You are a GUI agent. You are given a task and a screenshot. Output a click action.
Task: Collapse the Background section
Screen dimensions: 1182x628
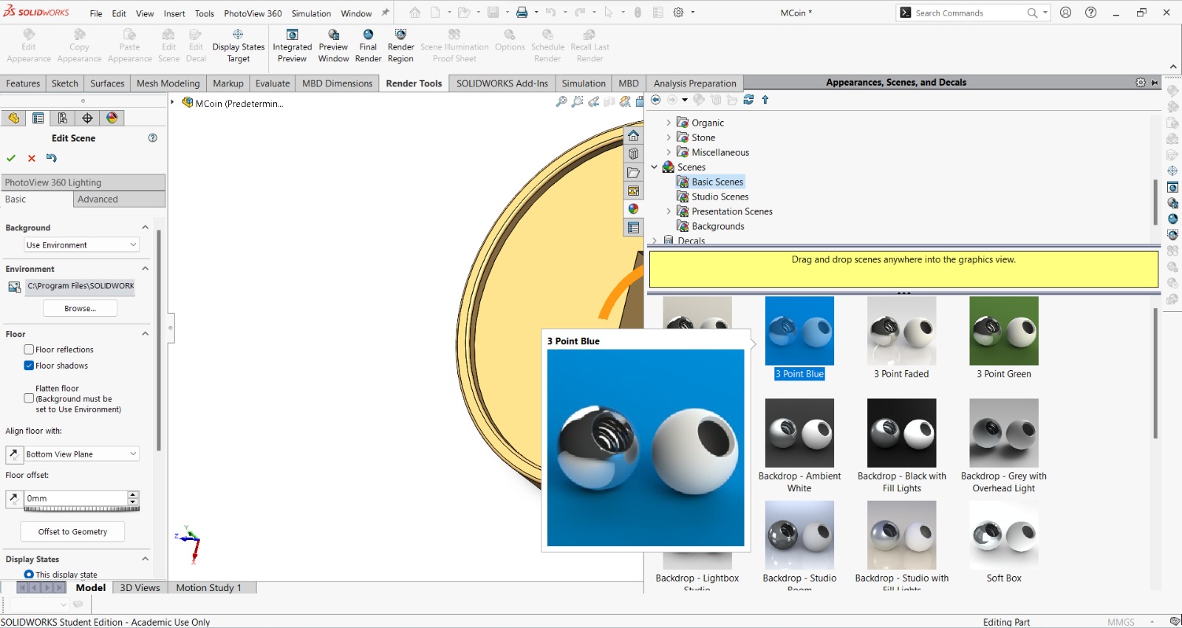[x=145, y=228]
